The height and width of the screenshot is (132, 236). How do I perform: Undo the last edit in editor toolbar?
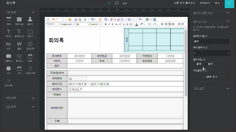click(x=53, y=20)
